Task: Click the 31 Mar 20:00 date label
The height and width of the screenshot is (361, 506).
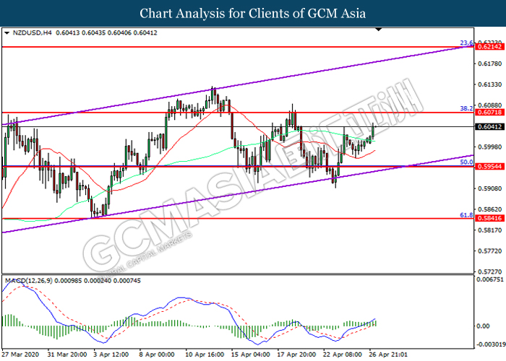Action: click(67, 355)
